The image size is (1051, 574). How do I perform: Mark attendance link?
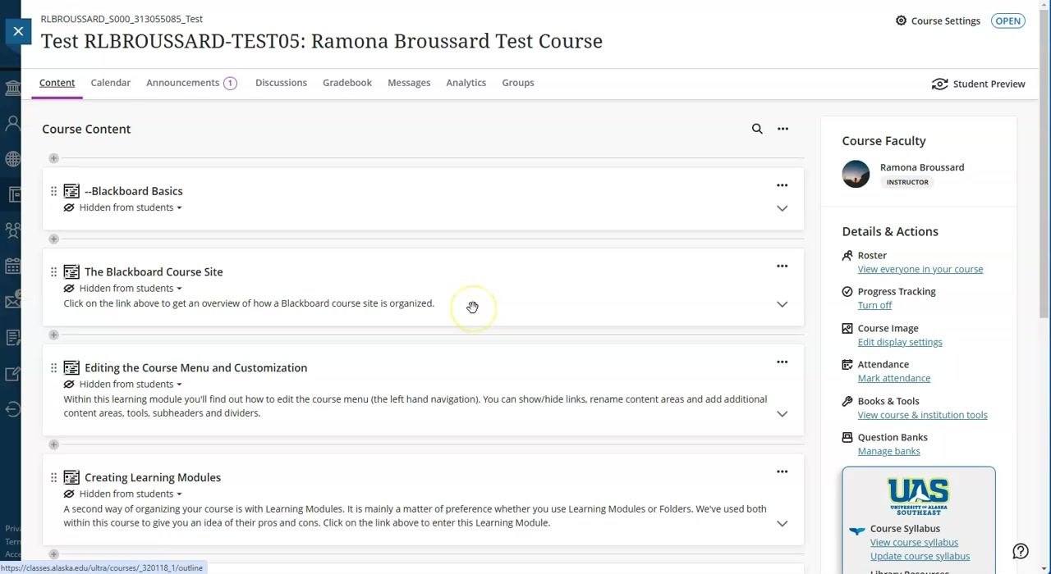pos(894,378)
